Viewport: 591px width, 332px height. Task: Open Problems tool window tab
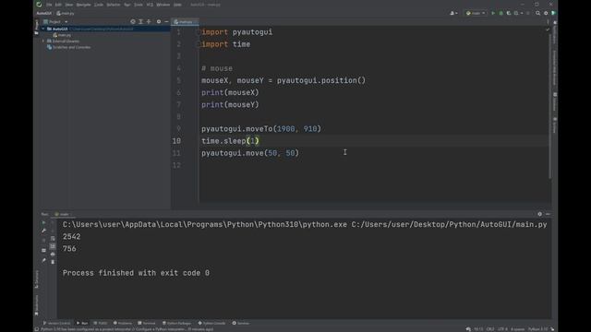[x=123, y=323]
